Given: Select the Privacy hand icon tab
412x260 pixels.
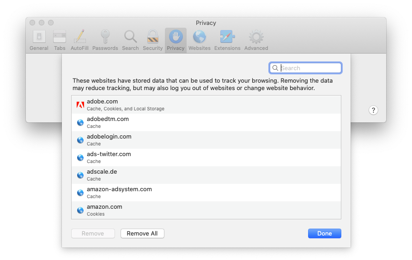Looking at the screenshot, I should (x=176, y=41).
